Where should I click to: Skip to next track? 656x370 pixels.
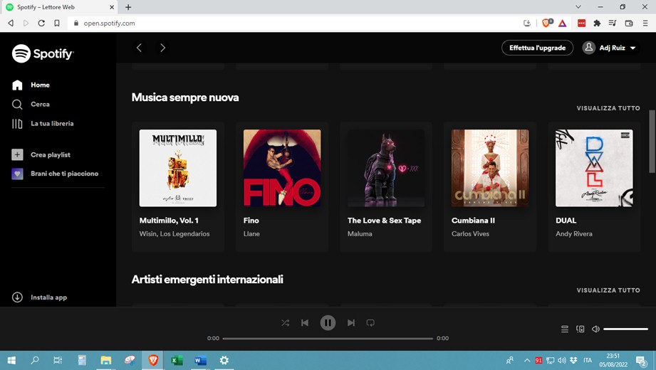pyautogui.click(x=351, y=323)
